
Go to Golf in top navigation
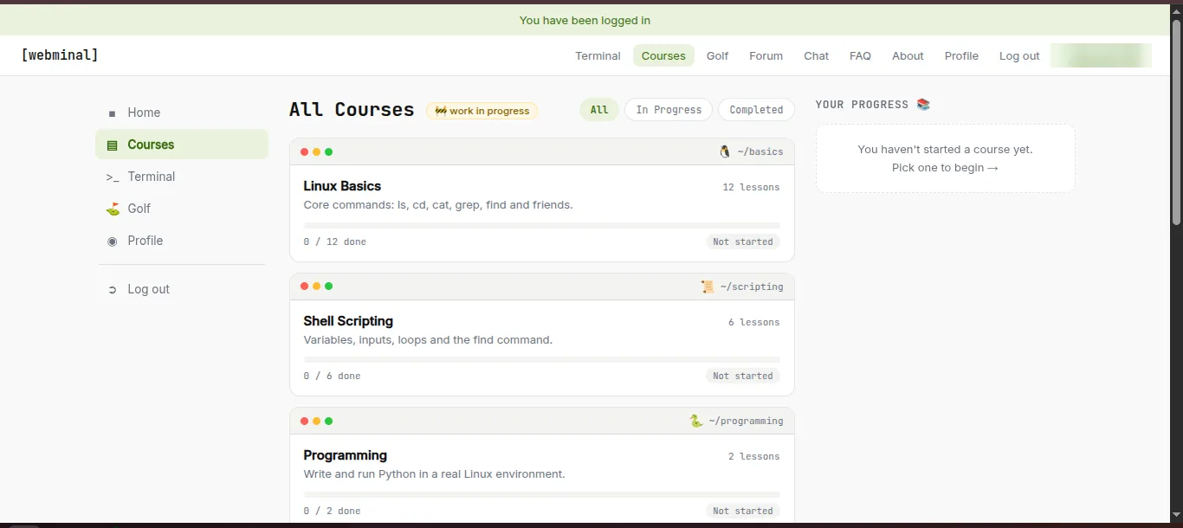point(717,55)
